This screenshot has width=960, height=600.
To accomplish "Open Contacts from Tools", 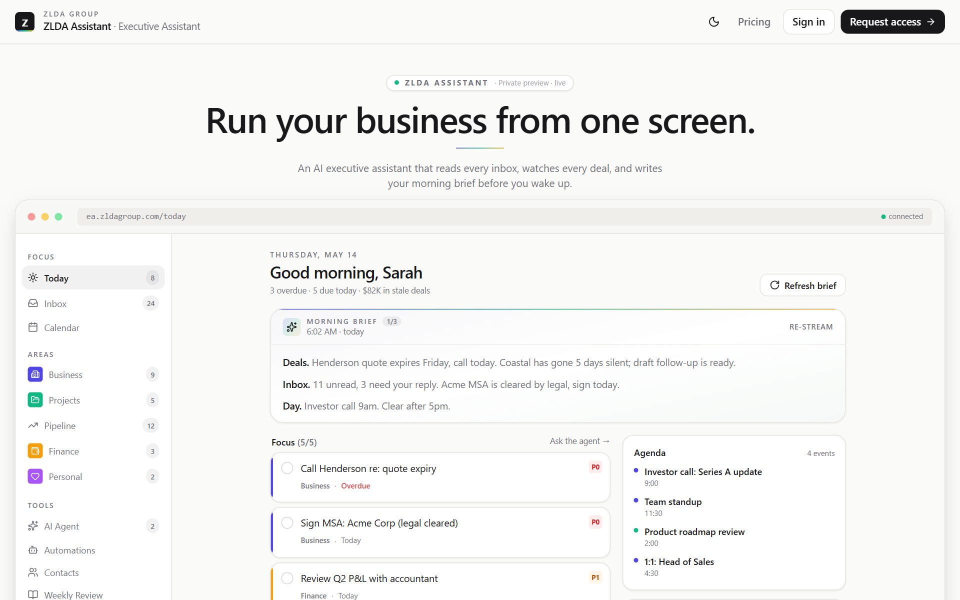I will point(93,572).
